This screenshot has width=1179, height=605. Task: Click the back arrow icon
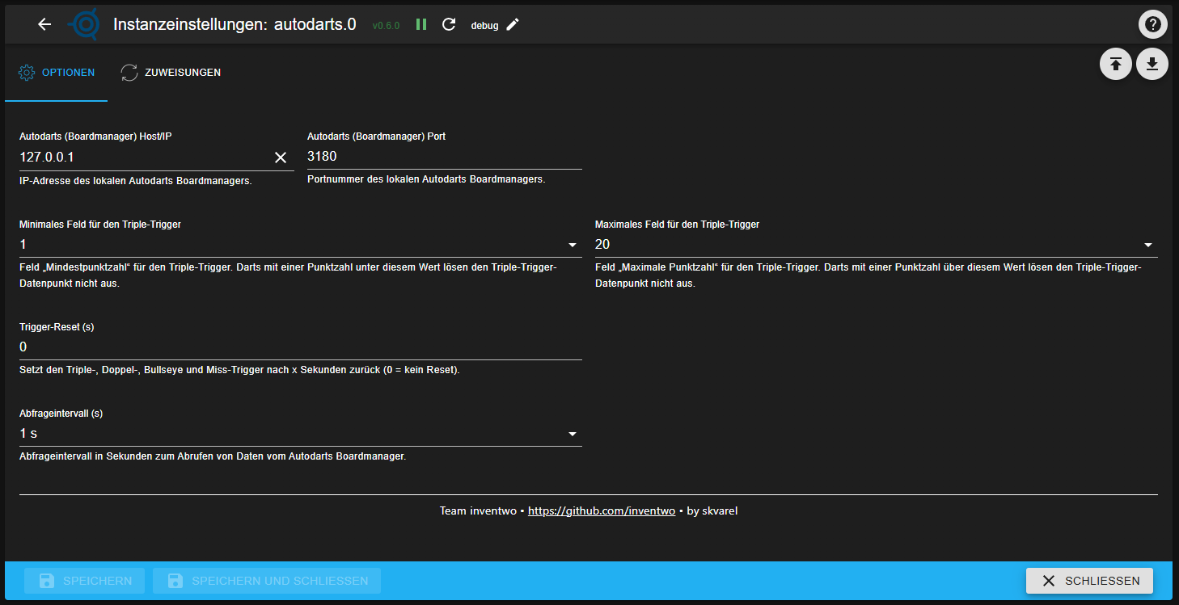pos(44,24)
